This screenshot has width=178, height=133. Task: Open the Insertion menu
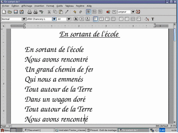(39, 6)
